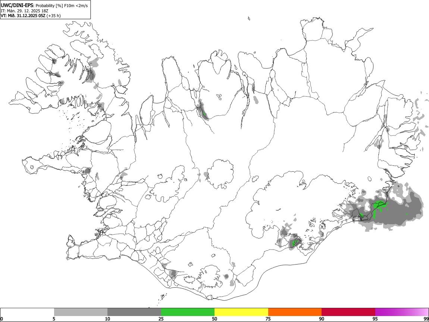429x322 pixels.
Task: Click the green 25-50% legend swatch
Action: [188, 312]
